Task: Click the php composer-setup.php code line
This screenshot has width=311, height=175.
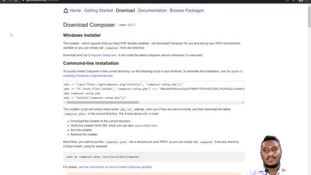Action: coord(82,93)
